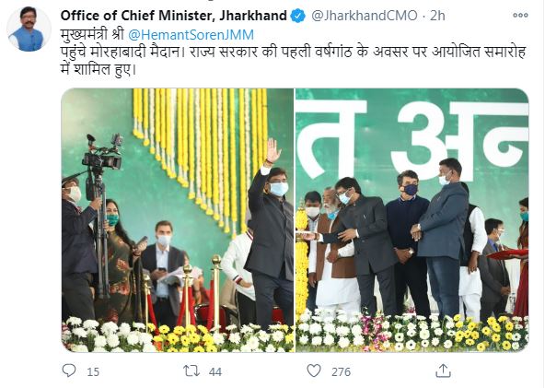545x388 pixels.
Task: Click the reply speech bubble icon
Action: coord(69,370)
